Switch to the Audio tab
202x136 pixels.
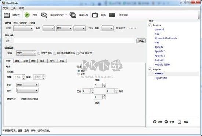click(33, 61)
